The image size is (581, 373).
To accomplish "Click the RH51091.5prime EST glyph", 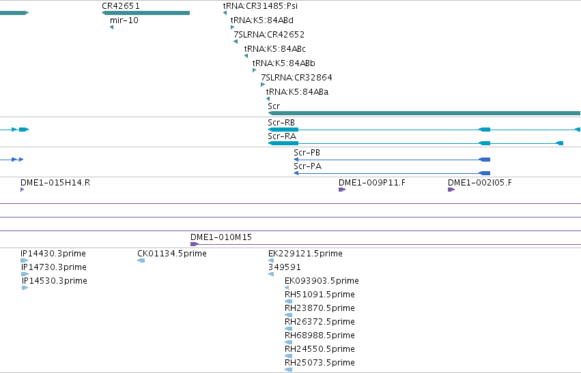I will (x=288, y=301).
